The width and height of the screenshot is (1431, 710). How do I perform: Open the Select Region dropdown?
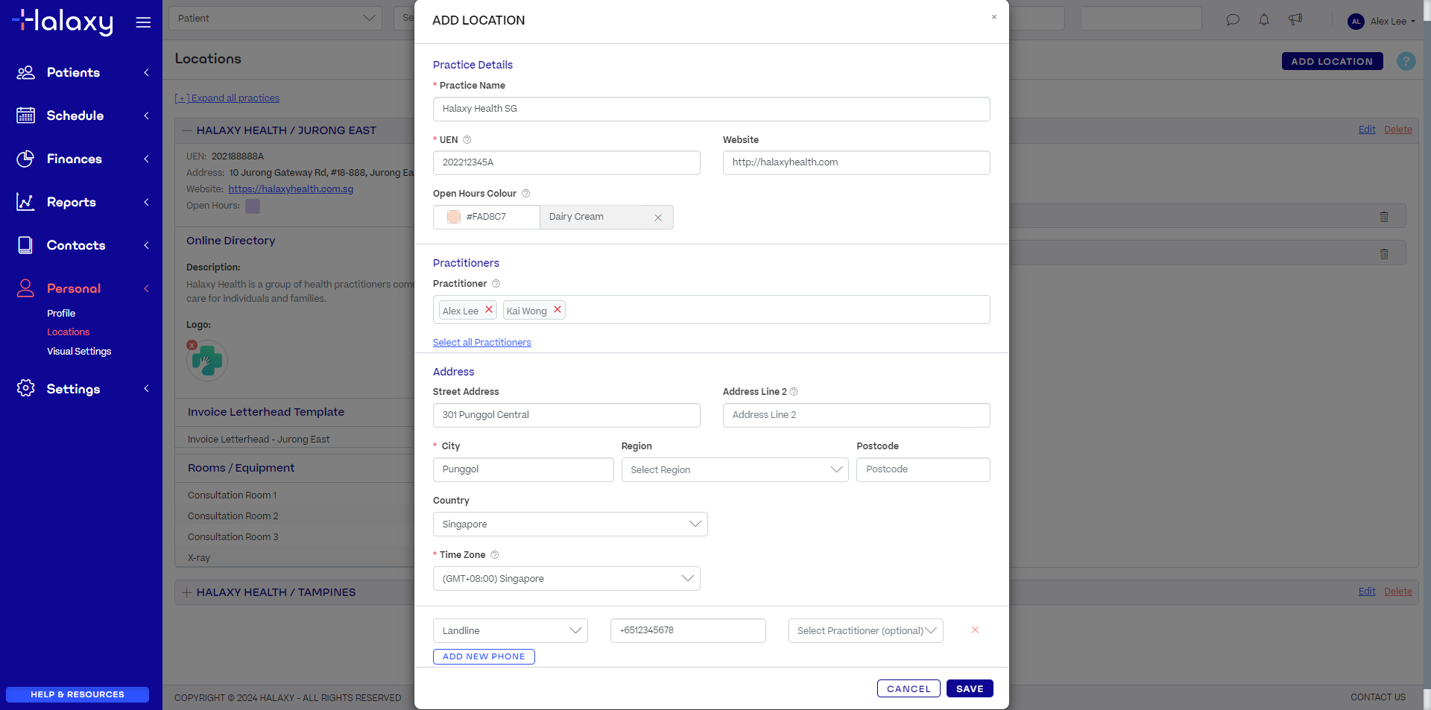click(735, 470)
